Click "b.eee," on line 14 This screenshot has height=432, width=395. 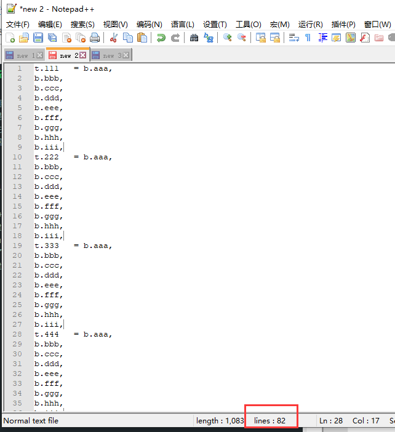[x=49, y=196]
